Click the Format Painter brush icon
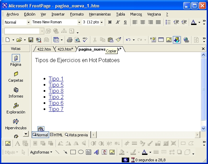208x164 pixels. tap(118, 40)
